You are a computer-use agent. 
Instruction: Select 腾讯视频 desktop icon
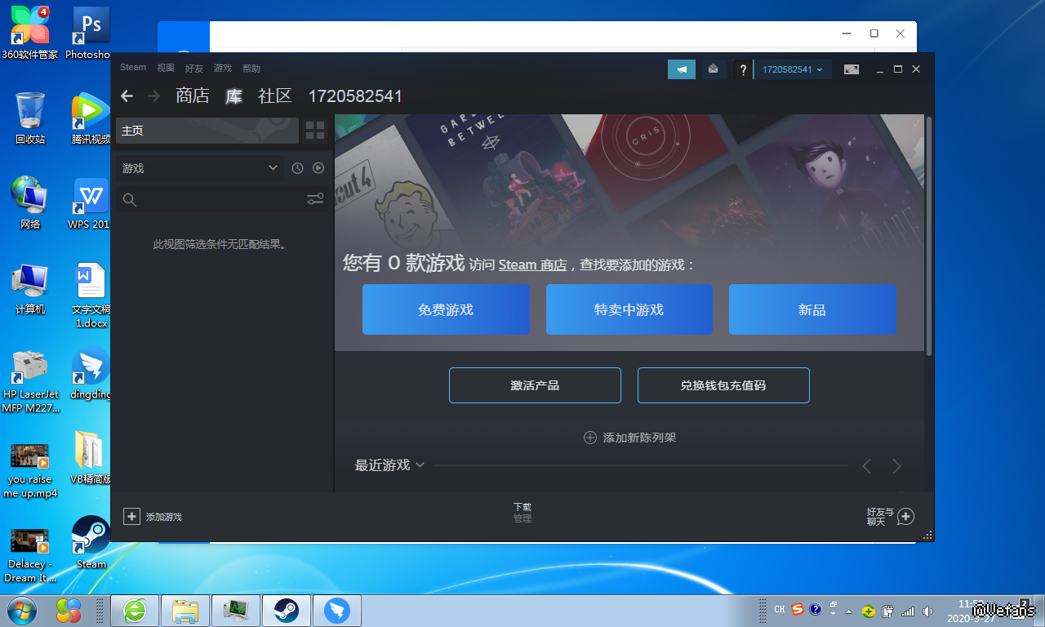(x=91, y=118)
